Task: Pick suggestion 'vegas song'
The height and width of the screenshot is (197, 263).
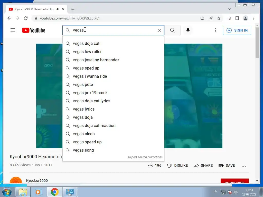Action: click(113, 150)
